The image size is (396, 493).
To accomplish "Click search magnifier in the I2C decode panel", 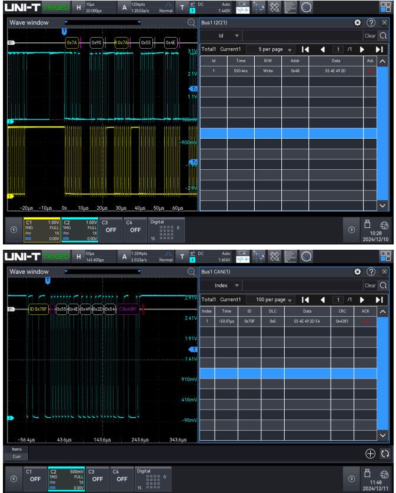I will pyautogui.click(x=383, y=36).
